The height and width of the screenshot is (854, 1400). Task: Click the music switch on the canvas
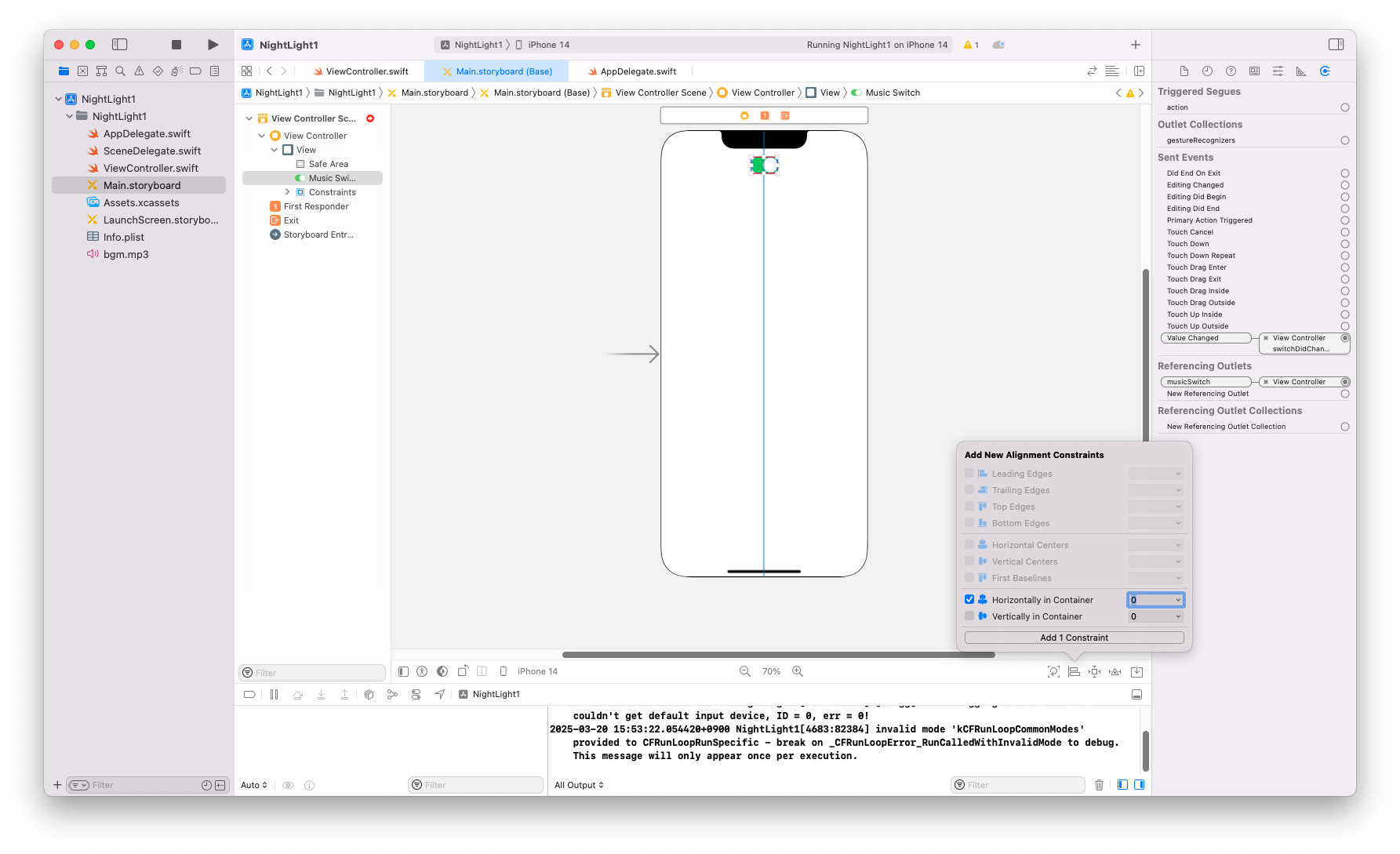point(765,165)
